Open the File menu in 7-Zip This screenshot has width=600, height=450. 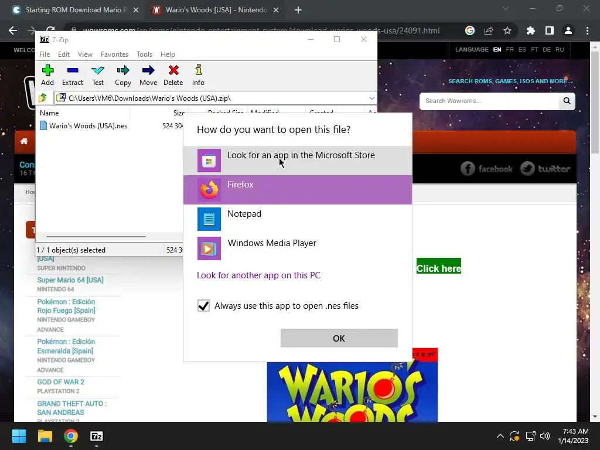point(45,54)
